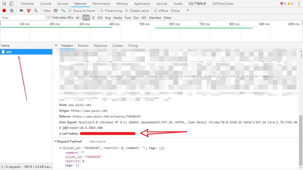Check the Disable cache option
303x170 pixels.
click(x=126, y=10)
